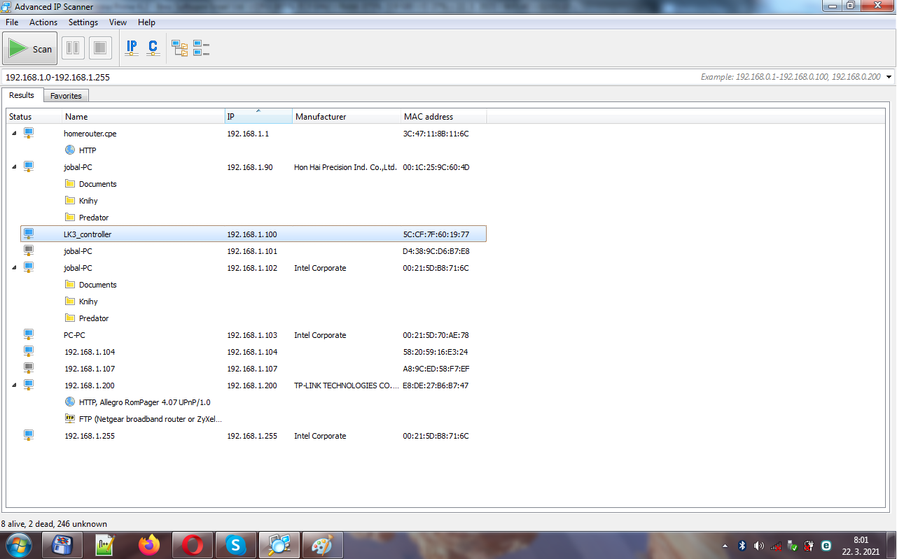
Task: Switch to the Favorites tab
Action: [x=66, y=96]
